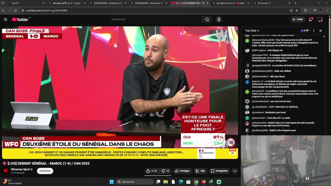View site information icon in address bar
This screenshot has height=186, width=331.
pos(23,10)
